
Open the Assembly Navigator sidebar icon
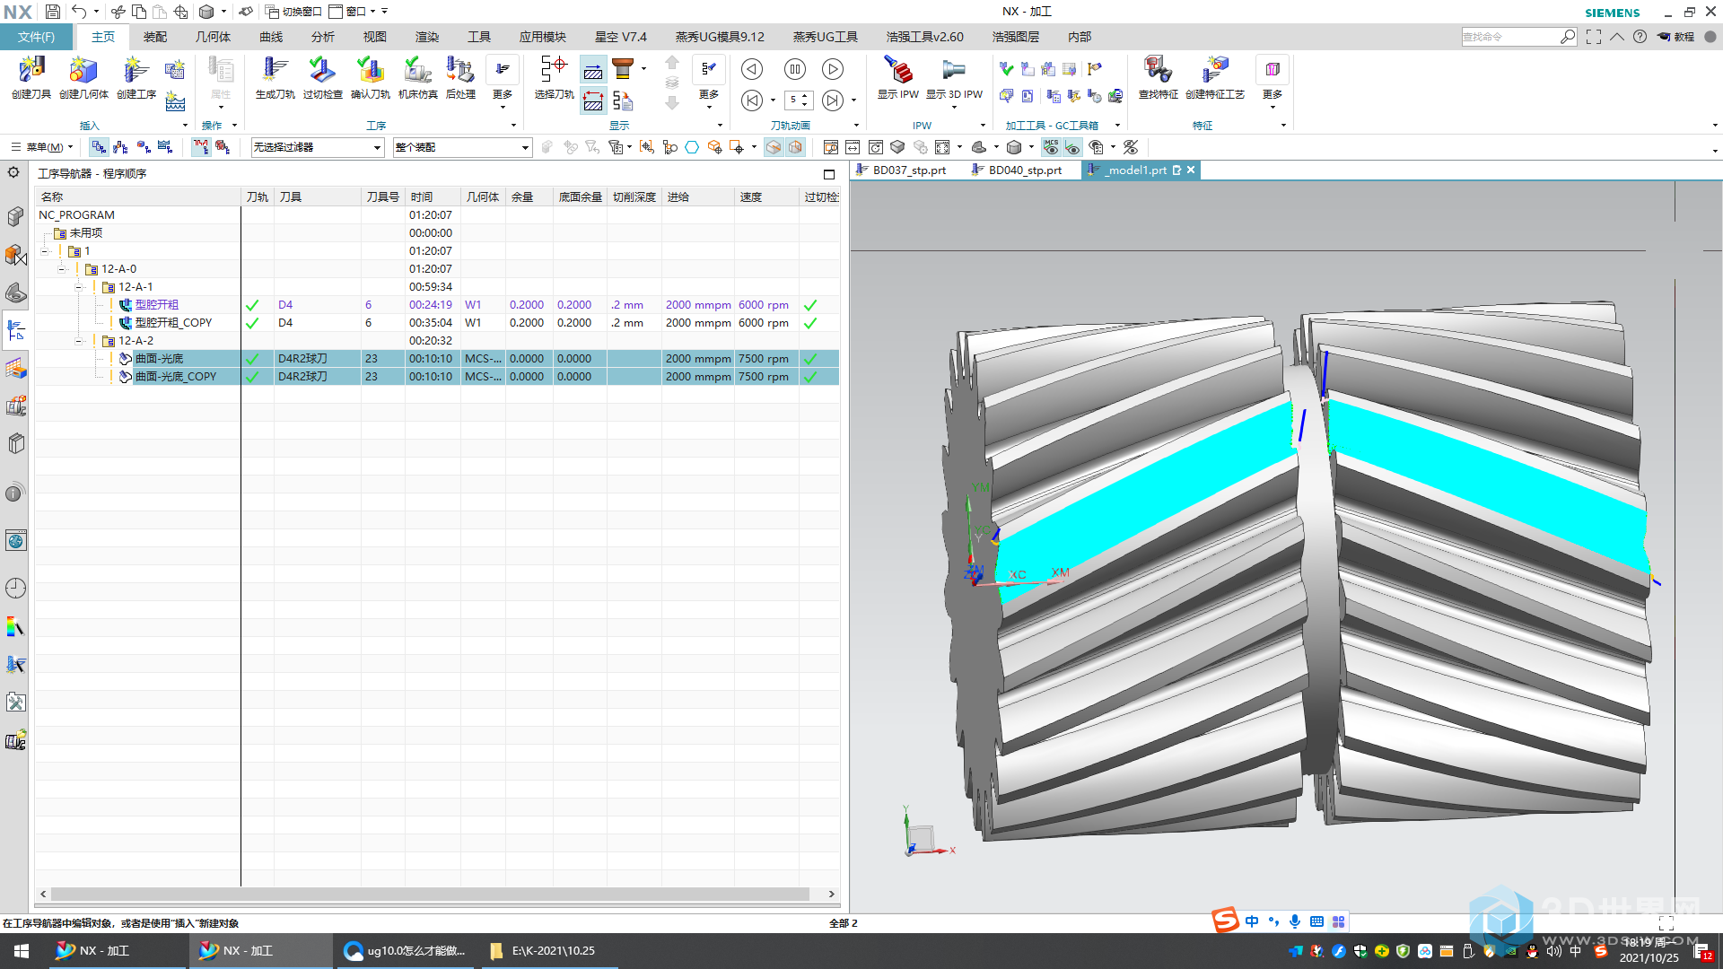coord(15,216)
